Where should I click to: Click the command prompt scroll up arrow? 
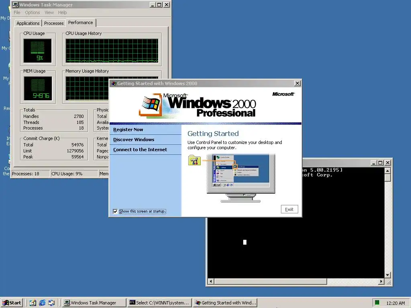tap(388, 171)
